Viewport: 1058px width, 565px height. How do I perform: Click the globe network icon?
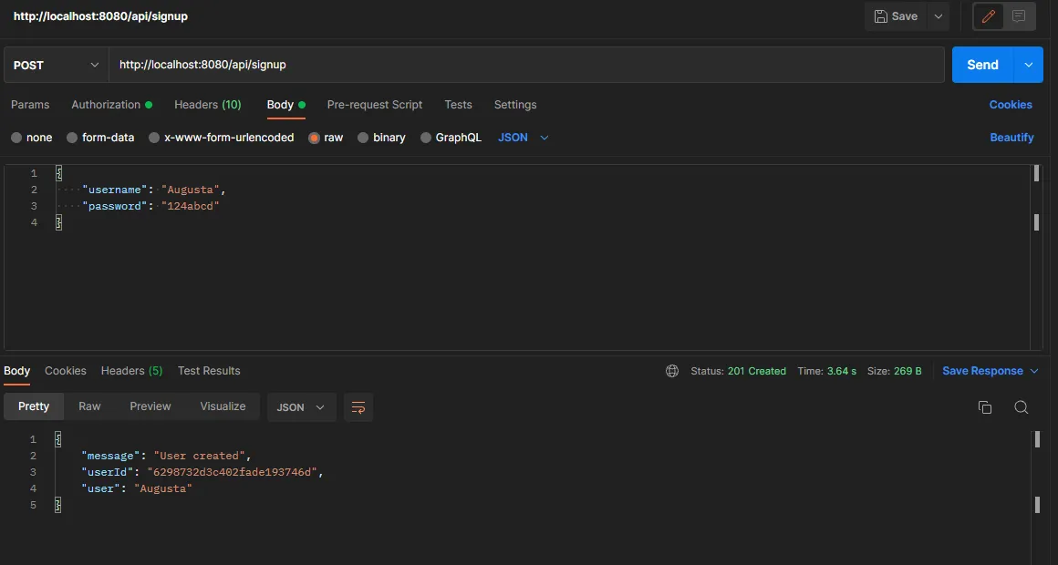coord(672,371)
